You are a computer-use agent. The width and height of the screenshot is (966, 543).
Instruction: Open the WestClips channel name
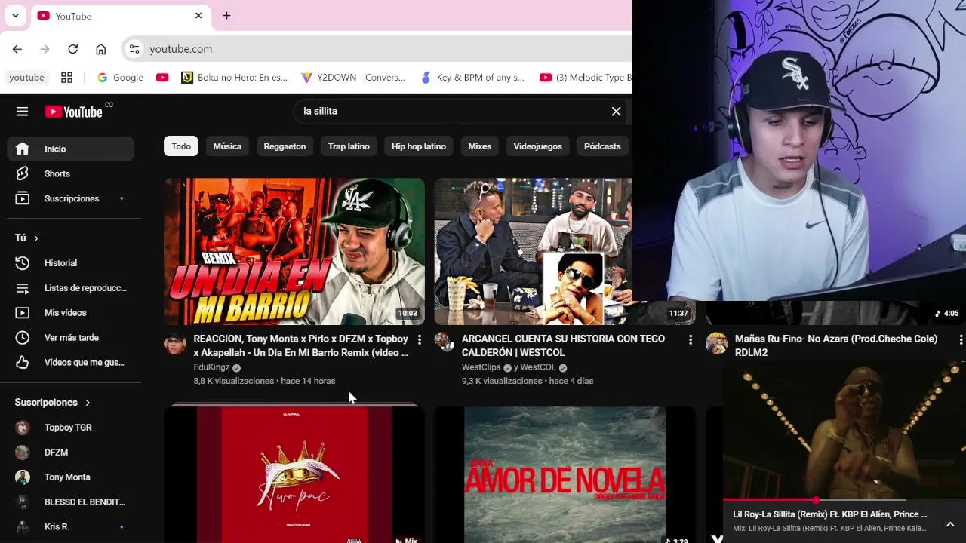(x=481, y=367)
